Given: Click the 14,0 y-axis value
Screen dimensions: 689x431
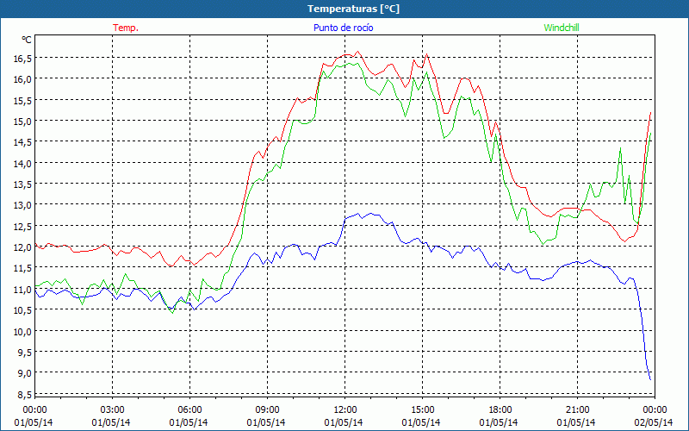Looking at the screenshot, I should [x=22, y=163].
